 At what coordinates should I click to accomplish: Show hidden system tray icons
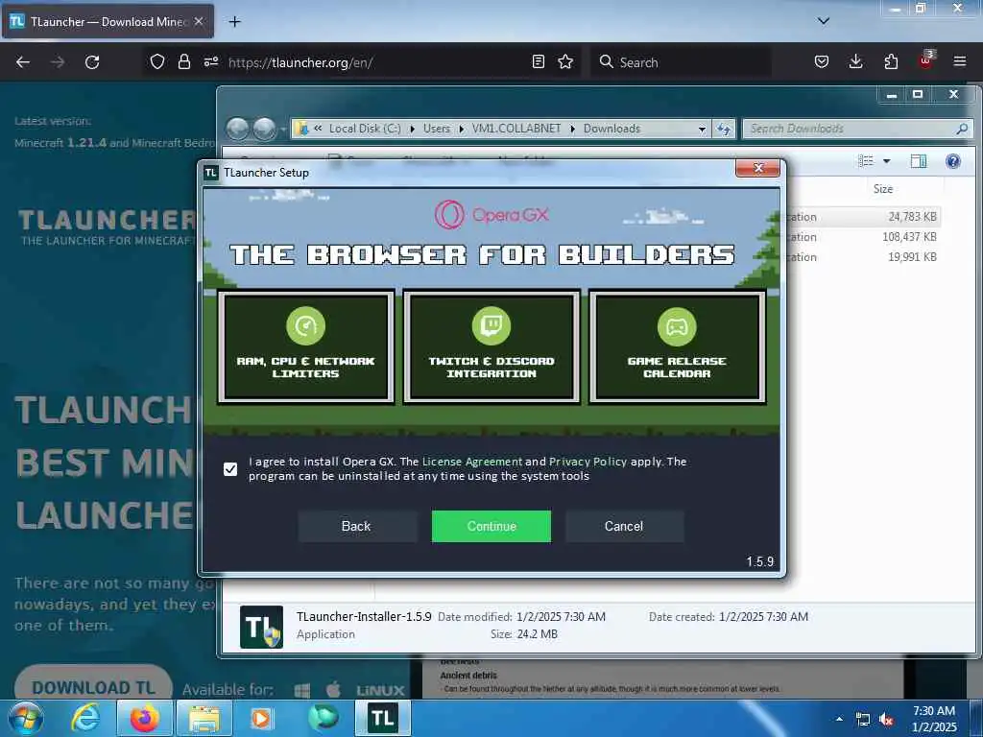(839, 719)
